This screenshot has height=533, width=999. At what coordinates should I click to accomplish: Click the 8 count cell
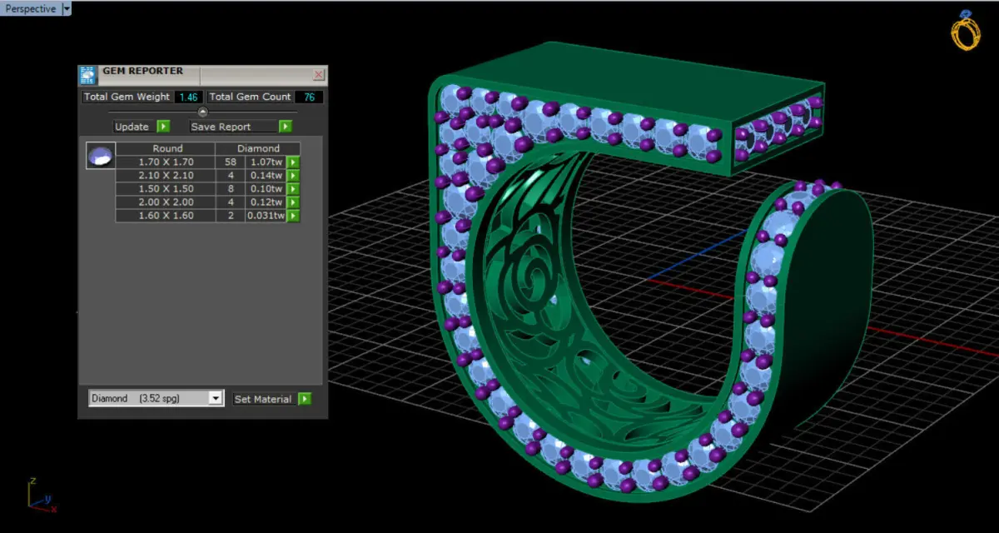(230, 188)
